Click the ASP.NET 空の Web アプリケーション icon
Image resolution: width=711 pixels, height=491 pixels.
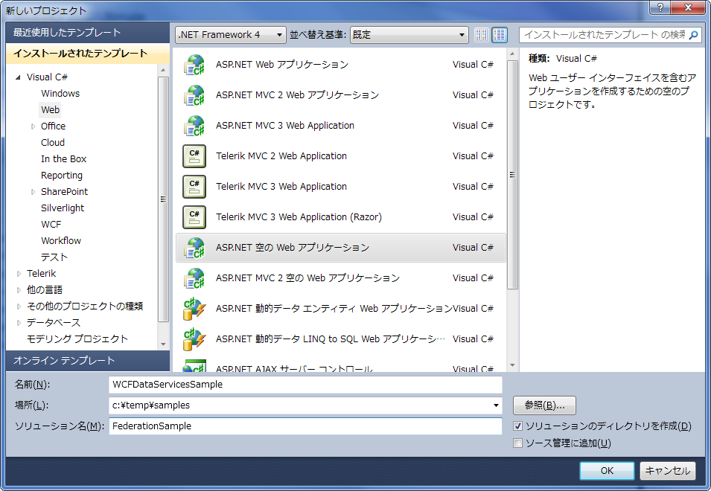click(194, 248)
